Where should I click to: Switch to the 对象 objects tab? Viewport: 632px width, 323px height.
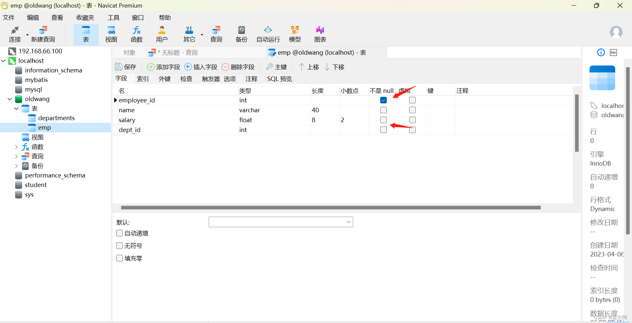(x=129, y=53)
